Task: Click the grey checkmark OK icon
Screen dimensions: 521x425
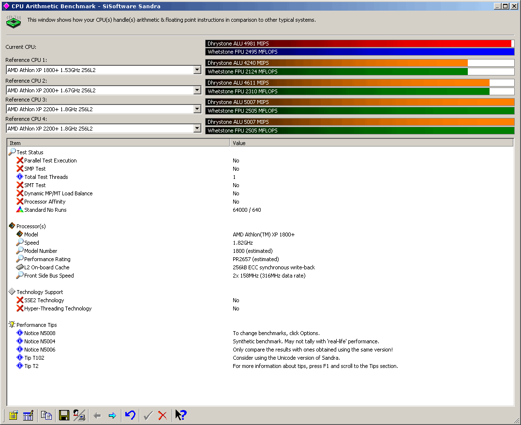Action: coord(148,415)
